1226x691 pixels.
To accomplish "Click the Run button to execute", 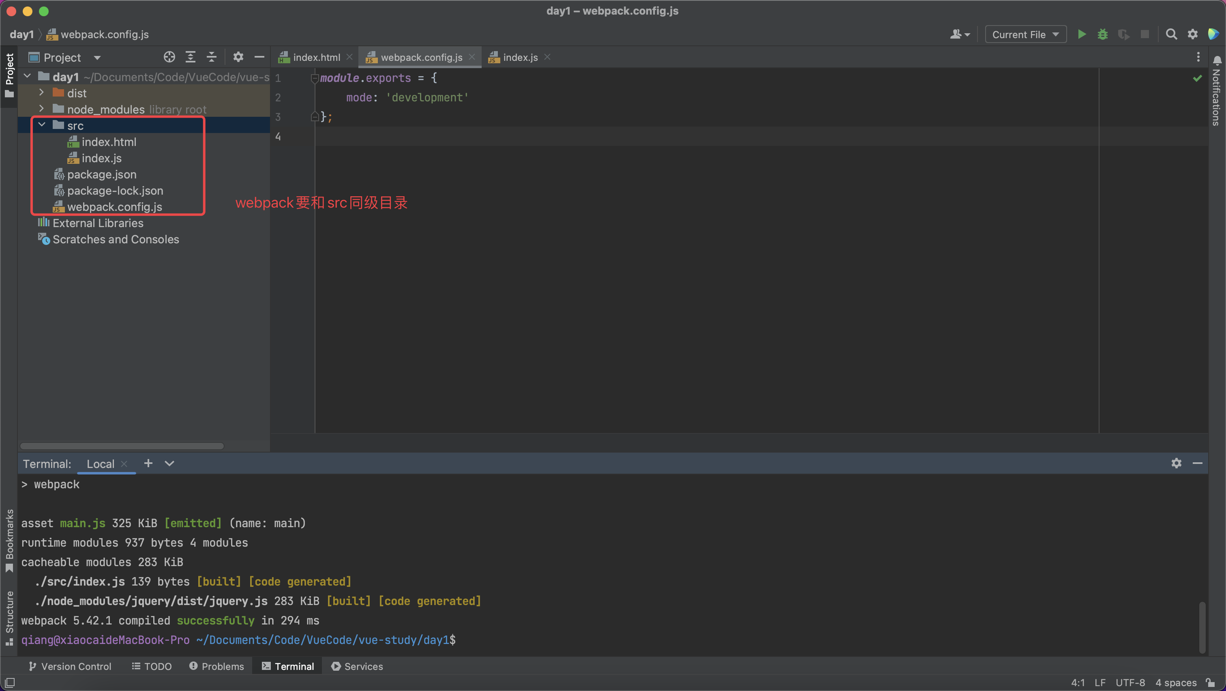I will point(1081,34).
